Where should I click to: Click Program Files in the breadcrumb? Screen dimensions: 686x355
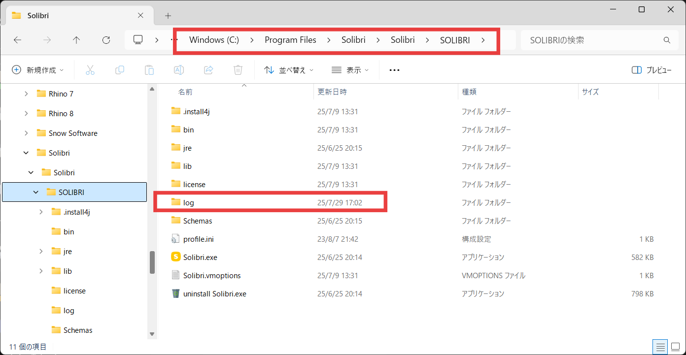(290, 40)
